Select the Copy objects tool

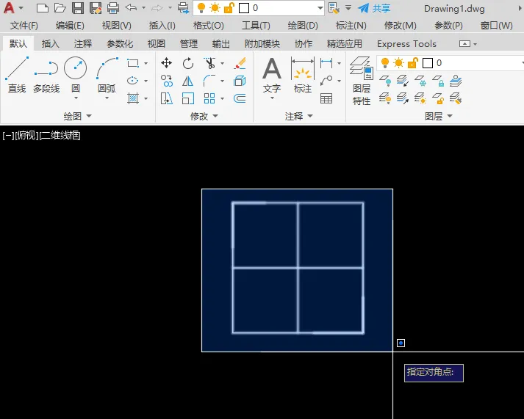click(166, 81)
